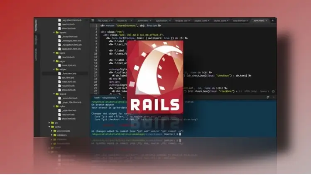Close the new.html.er editor tab
The image size is (311, 175).
(x=247, y=21)
